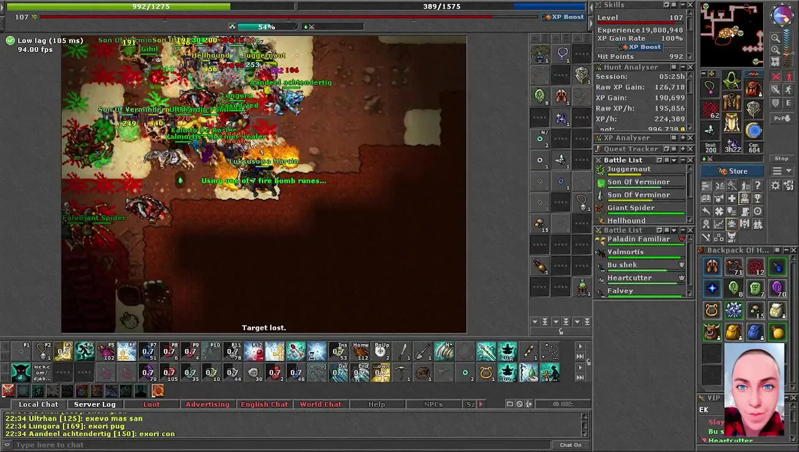
Task: Toggle Chat On button
Action: 570,445
